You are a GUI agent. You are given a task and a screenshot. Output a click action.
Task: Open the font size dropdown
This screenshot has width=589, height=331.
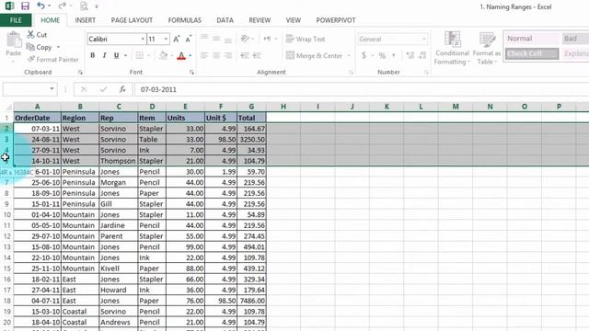[166, 39]
